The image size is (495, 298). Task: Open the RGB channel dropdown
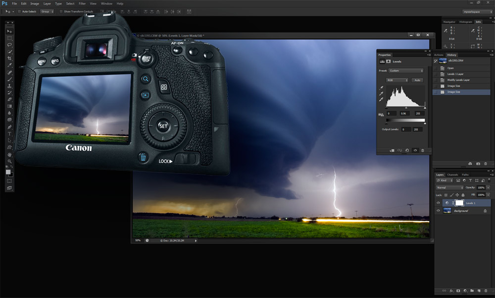(397, 80)
